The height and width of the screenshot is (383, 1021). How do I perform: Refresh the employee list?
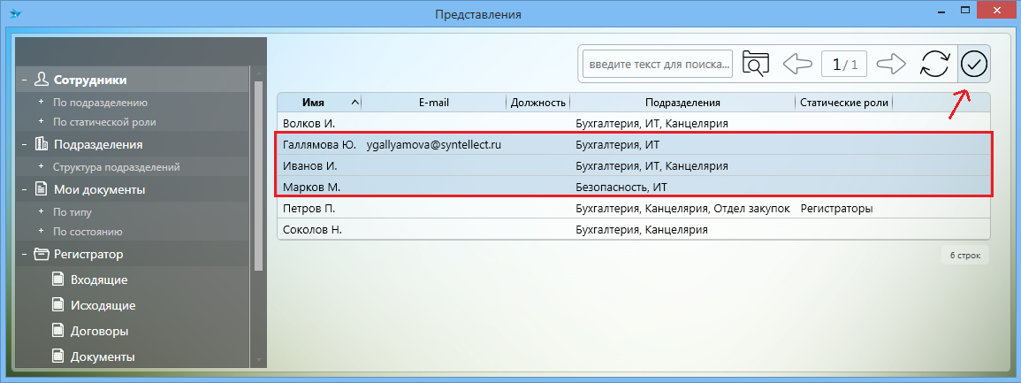click(x=934, y=64)
